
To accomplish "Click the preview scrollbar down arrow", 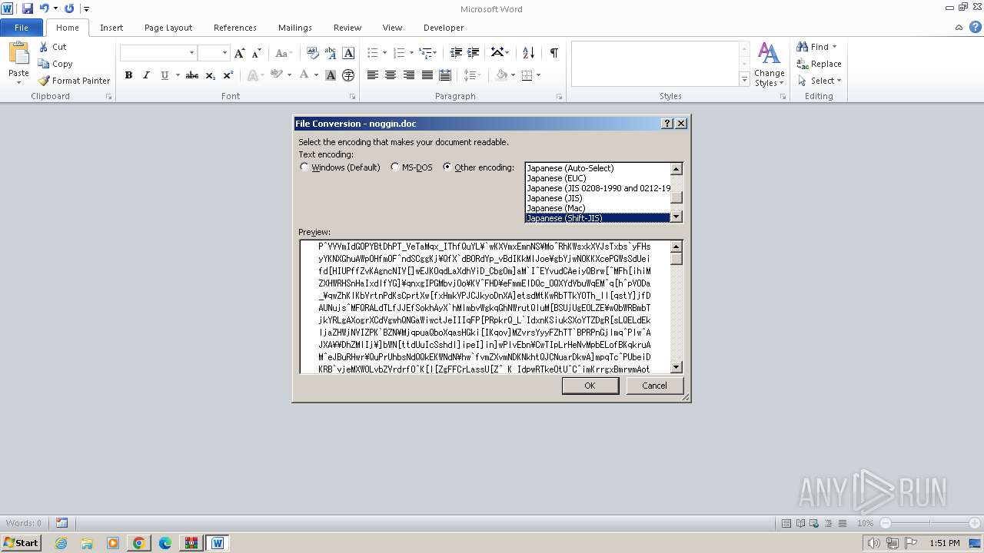I will pos(676,368).
